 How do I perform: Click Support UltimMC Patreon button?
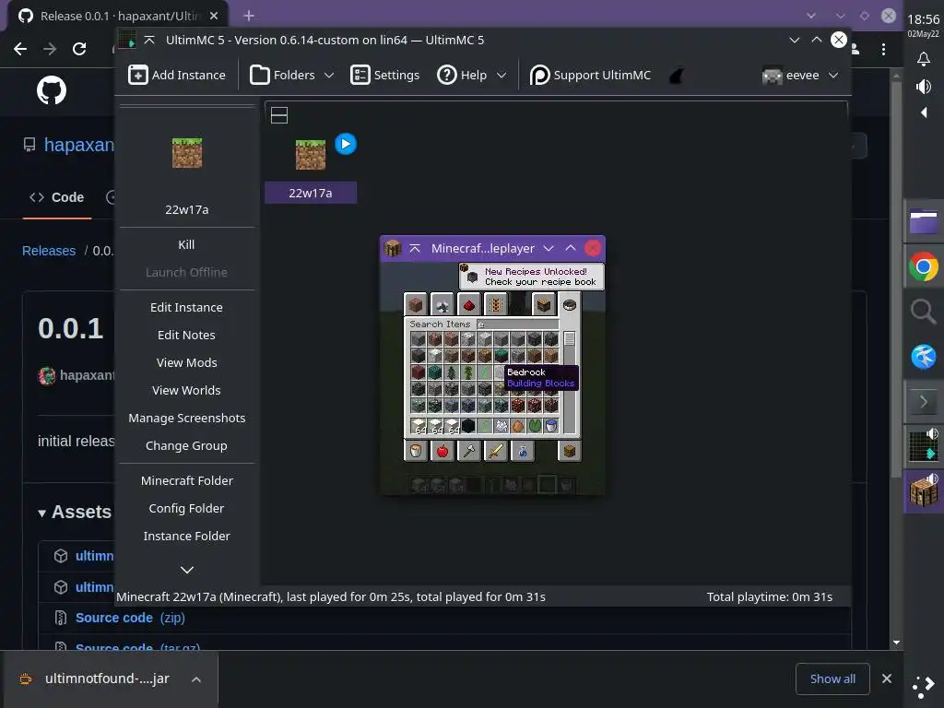coord(591,76)
